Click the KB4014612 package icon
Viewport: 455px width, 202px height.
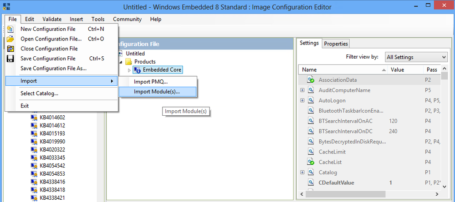point(34,126)
